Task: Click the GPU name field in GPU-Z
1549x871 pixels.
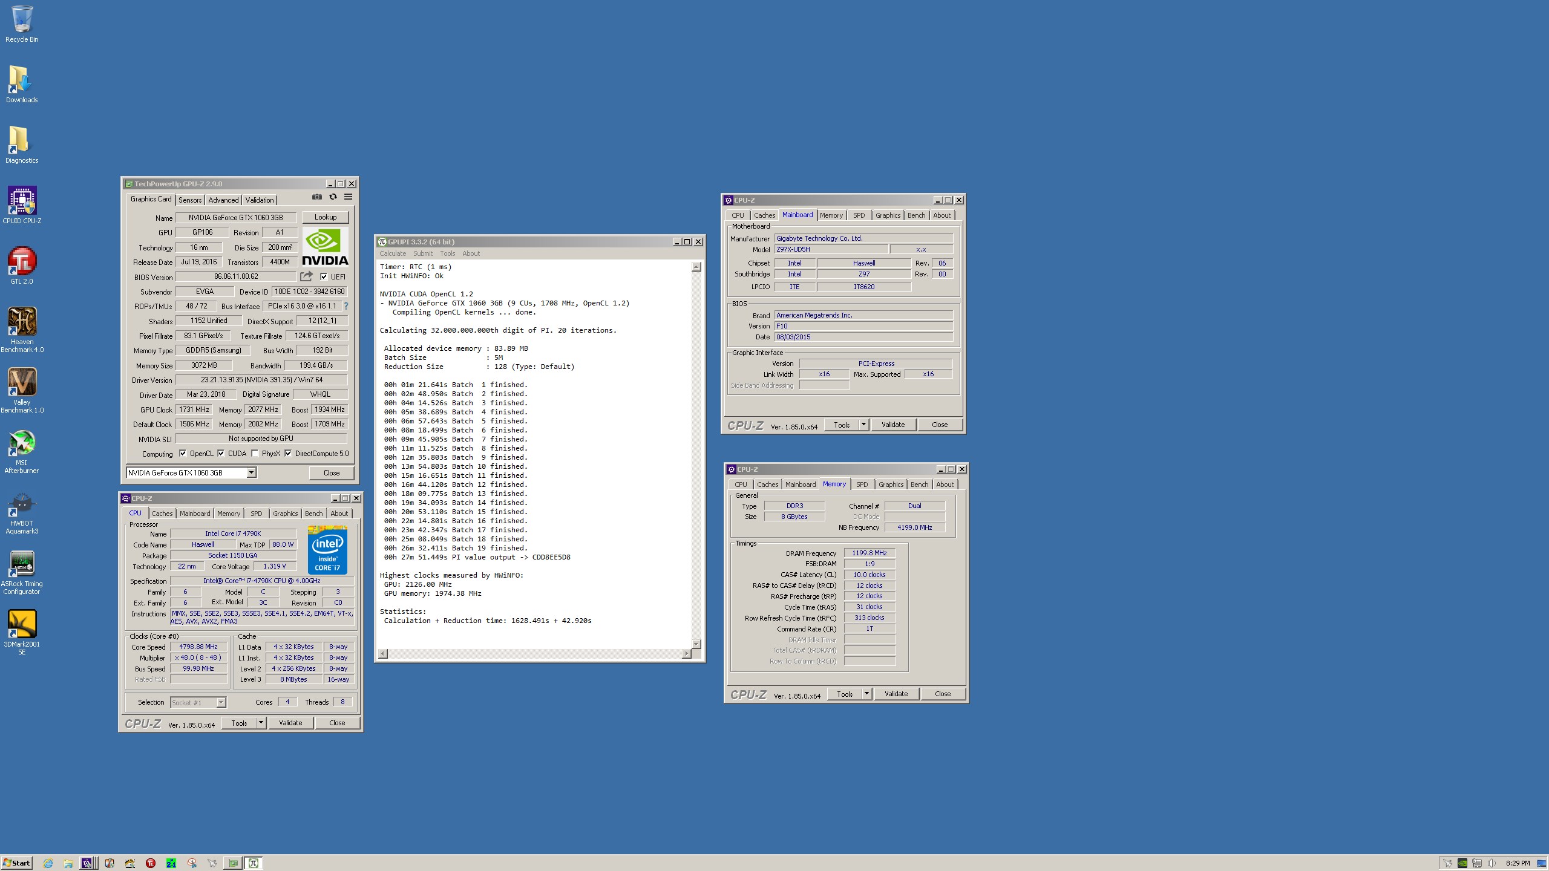Action: click(236, 218)
